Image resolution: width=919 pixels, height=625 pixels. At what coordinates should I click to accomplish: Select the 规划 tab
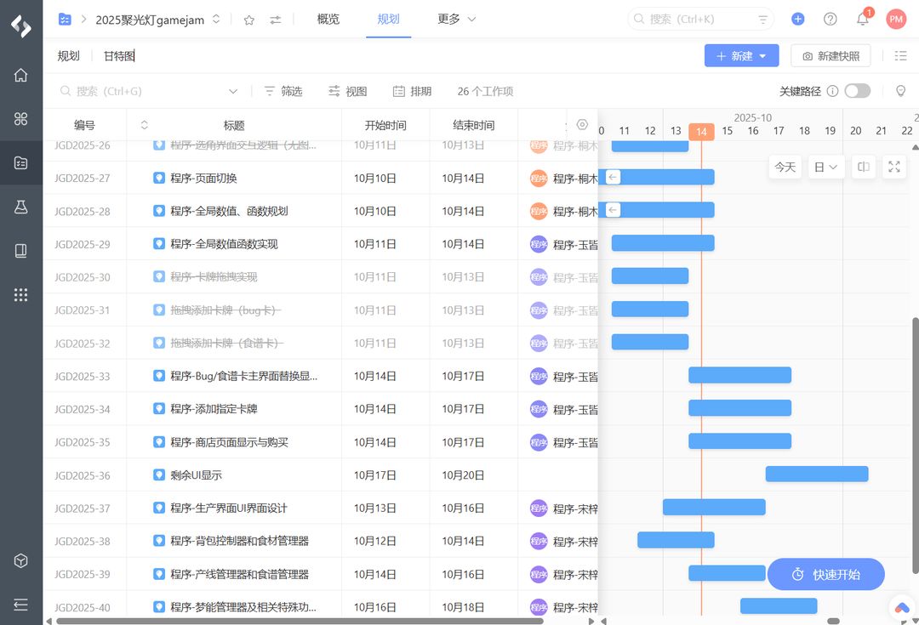click(x=389, y=19)
